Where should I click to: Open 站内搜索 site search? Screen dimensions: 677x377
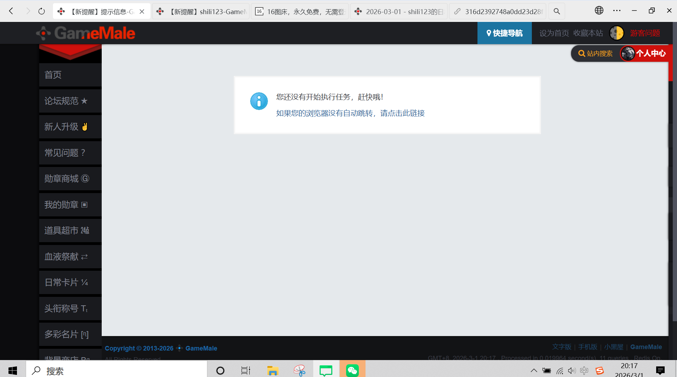(595, 54)
